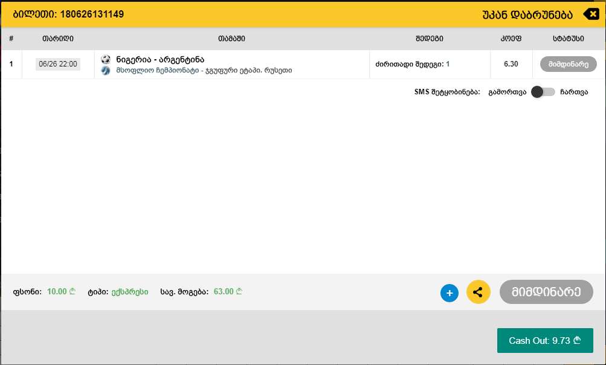606x365 pixels.
Task: Click the blue plus icon button
Action: pyautogui.click(x=450, y=293)
